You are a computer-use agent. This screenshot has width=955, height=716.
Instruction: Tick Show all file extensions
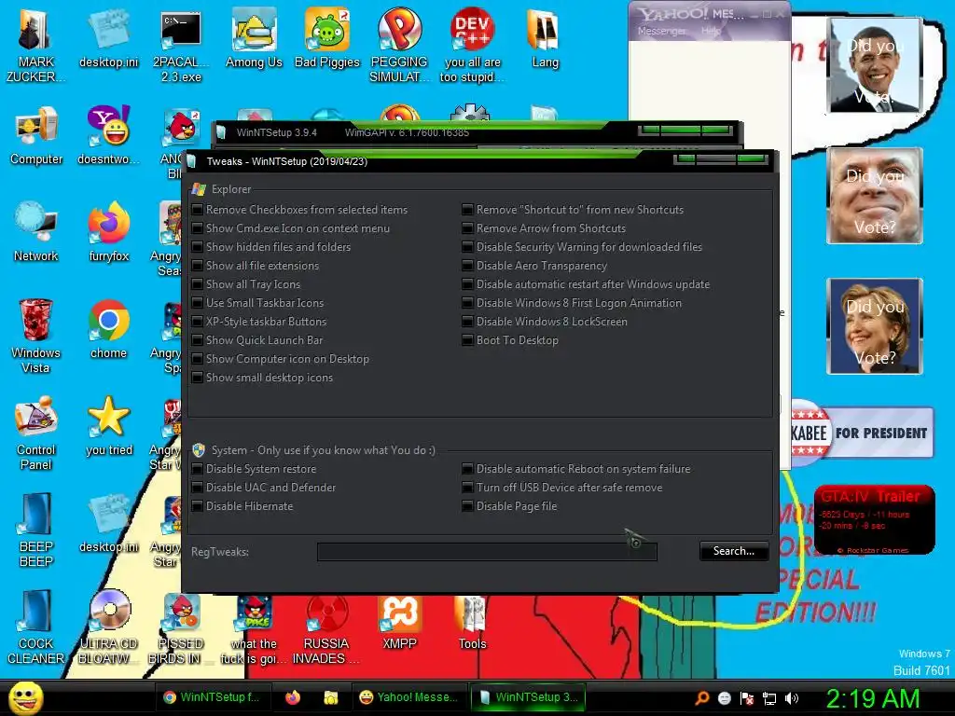pos(198,266)
